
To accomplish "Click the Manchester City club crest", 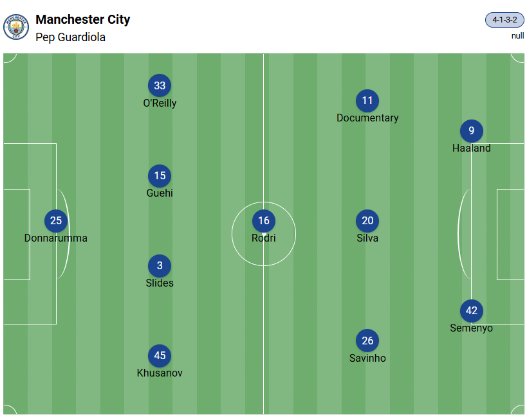I will (16, 27).
